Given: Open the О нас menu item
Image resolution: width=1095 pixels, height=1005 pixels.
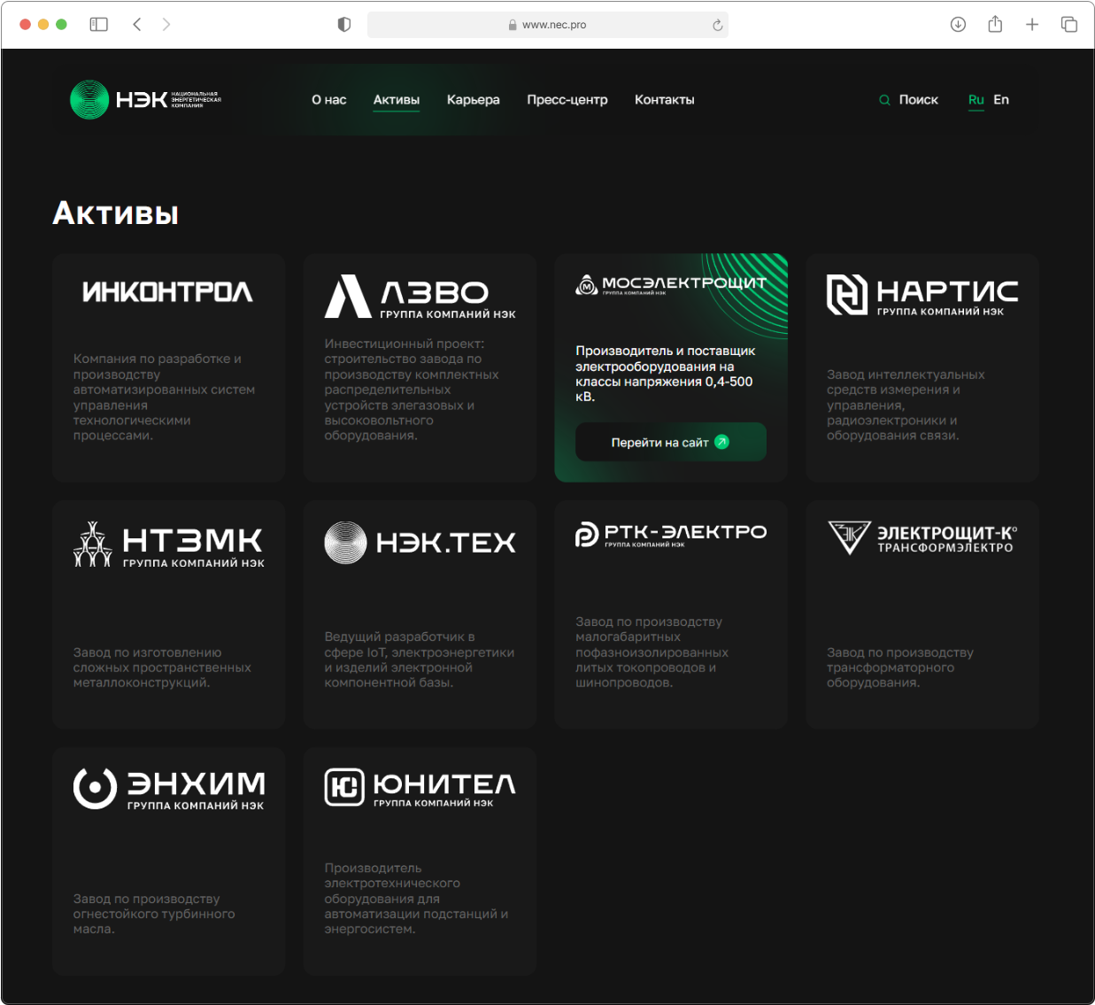Looking at the screenshot, I should tap(328, 100).
